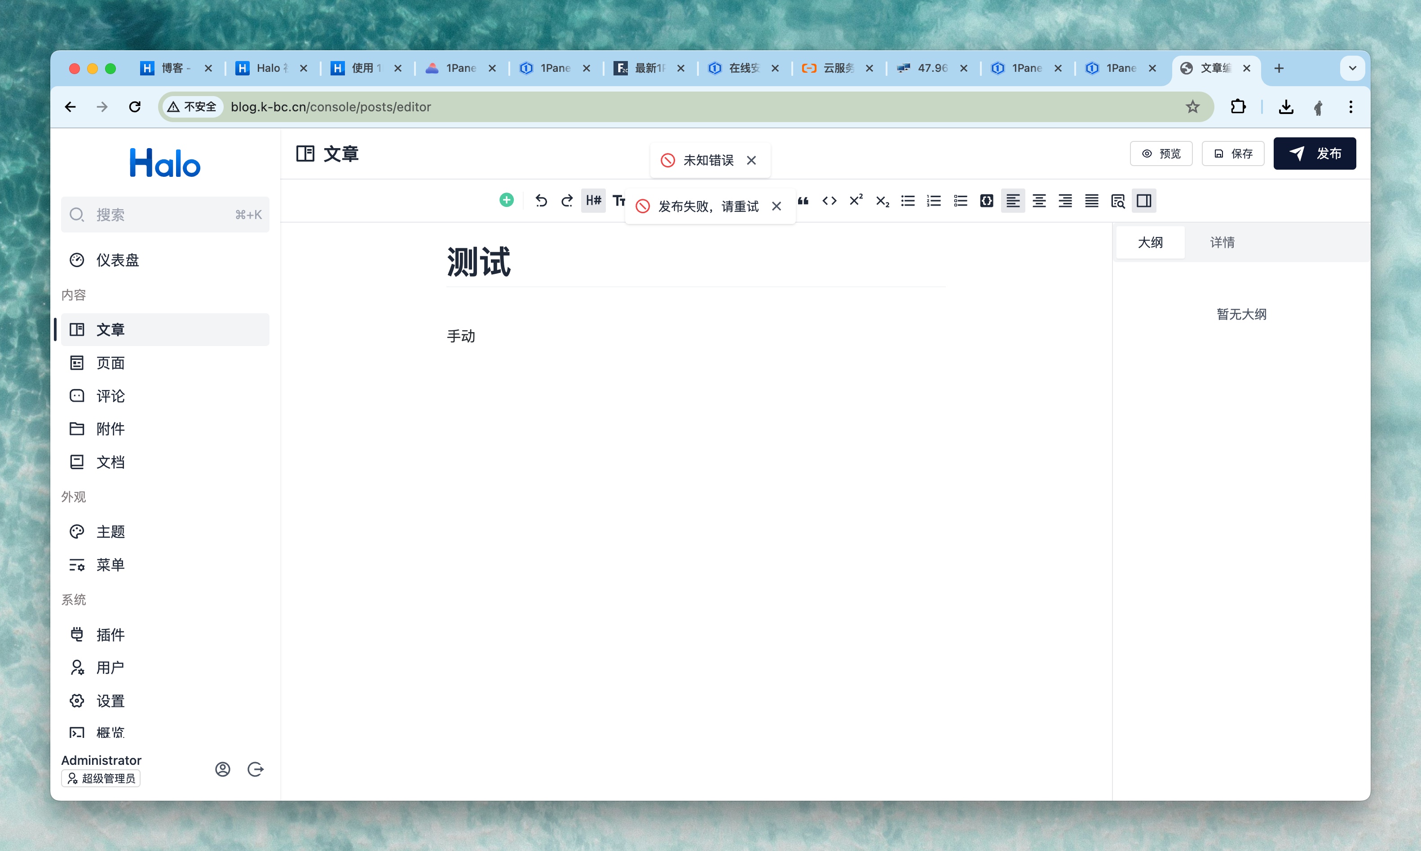1421x851 pixels.
Task: Click the logout icon
Action: pyautogui.click(x=255, y=769)
